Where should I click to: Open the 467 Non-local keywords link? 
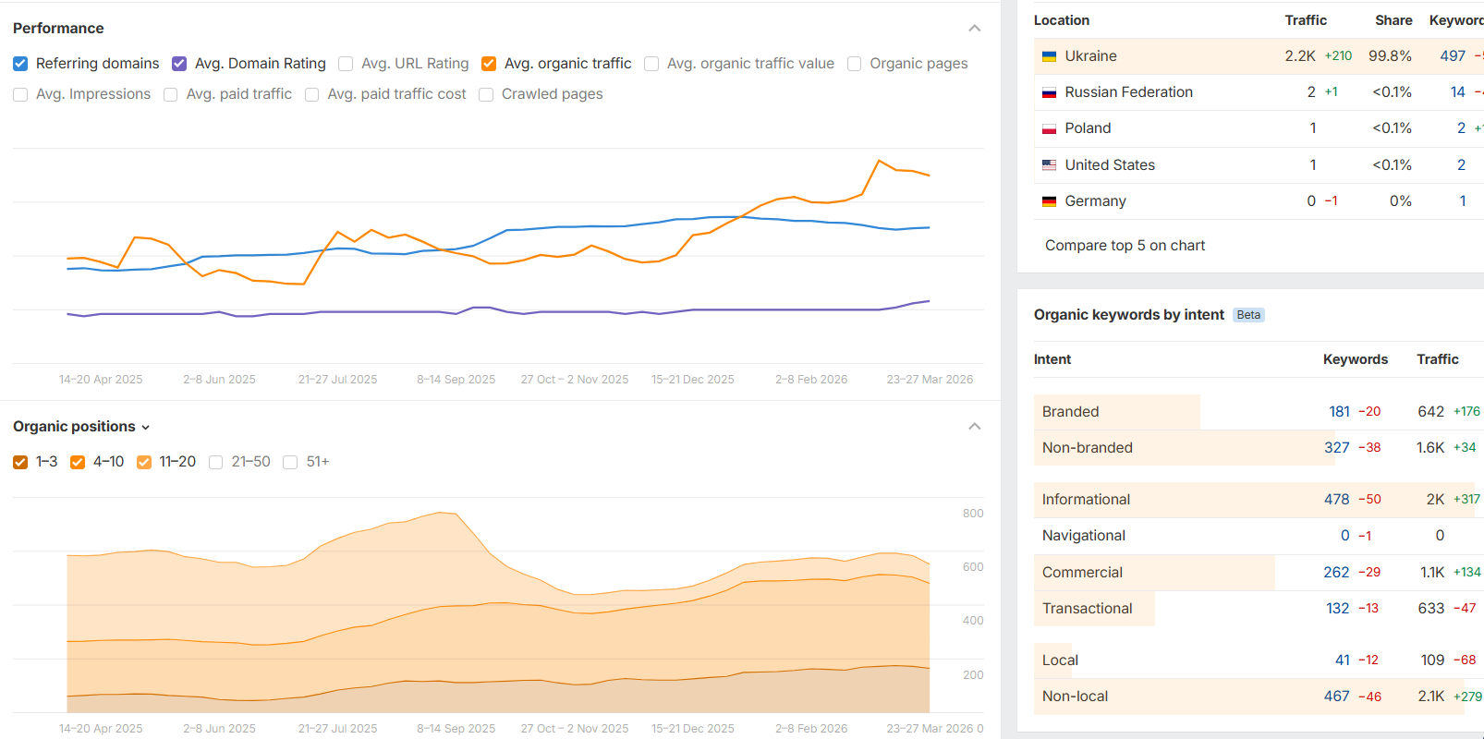[x=1336, y=697]
